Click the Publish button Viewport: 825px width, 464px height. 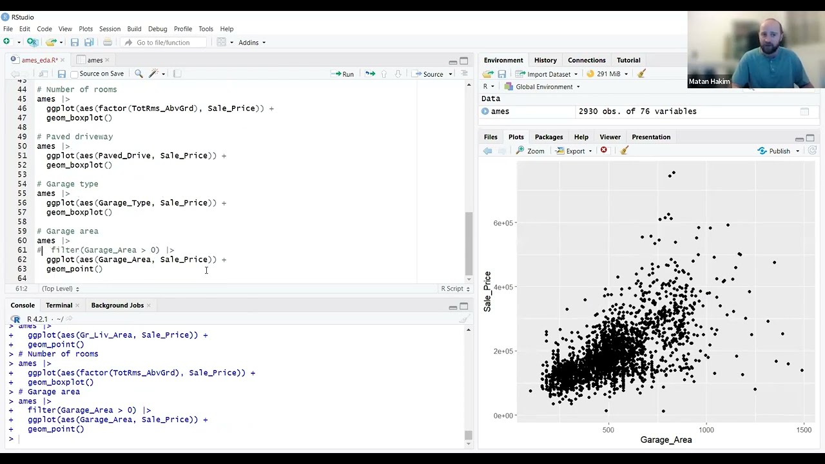pyautogui.click(x=774, y=151)
